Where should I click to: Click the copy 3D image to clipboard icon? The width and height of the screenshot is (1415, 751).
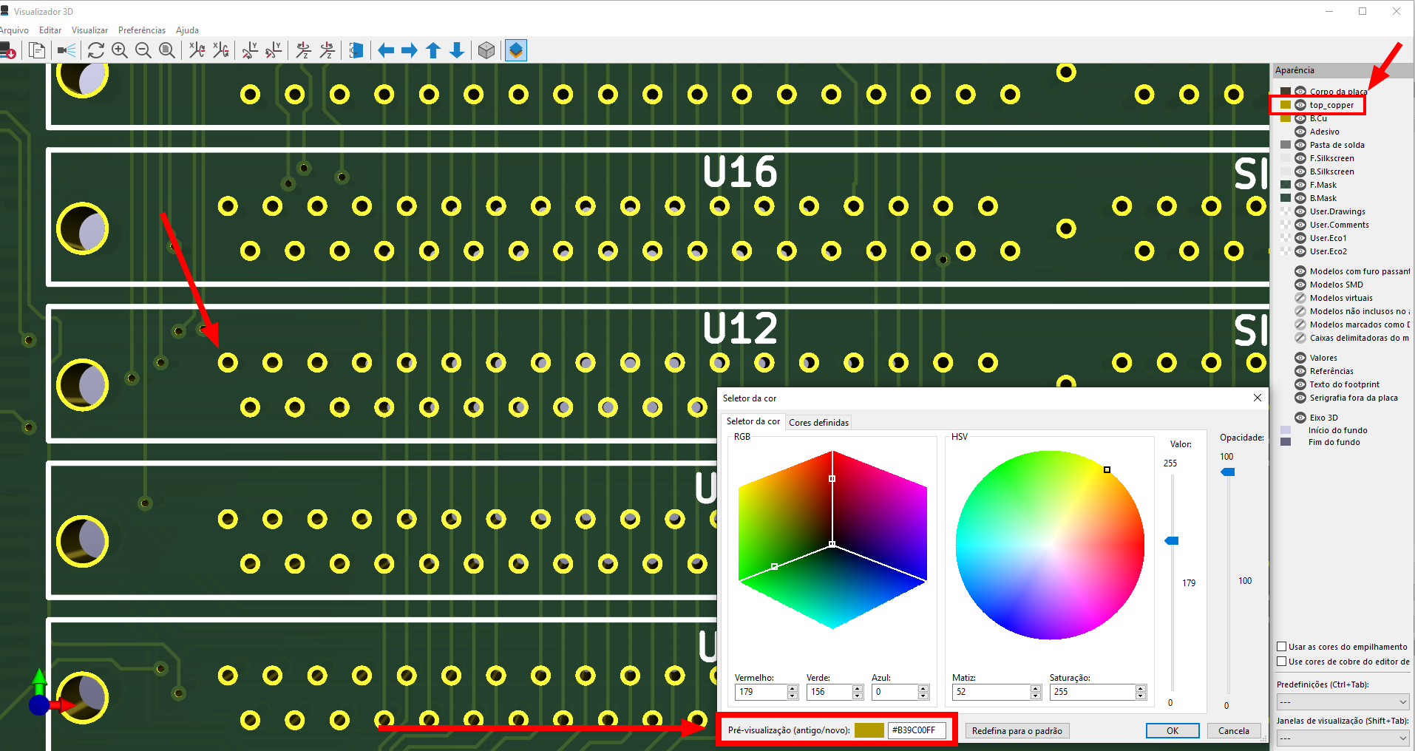click(x=37, y=50)
